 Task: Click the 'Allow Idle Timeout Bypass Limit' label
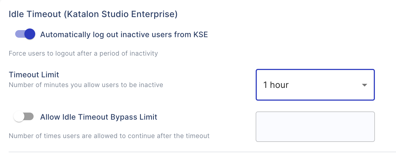coord(99,117)
